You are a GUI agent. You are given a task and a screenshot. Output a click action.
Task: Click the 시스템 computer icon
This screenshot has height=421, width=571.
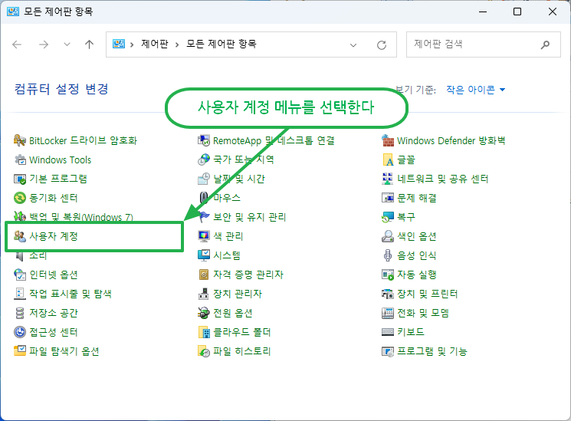point(204,255)
